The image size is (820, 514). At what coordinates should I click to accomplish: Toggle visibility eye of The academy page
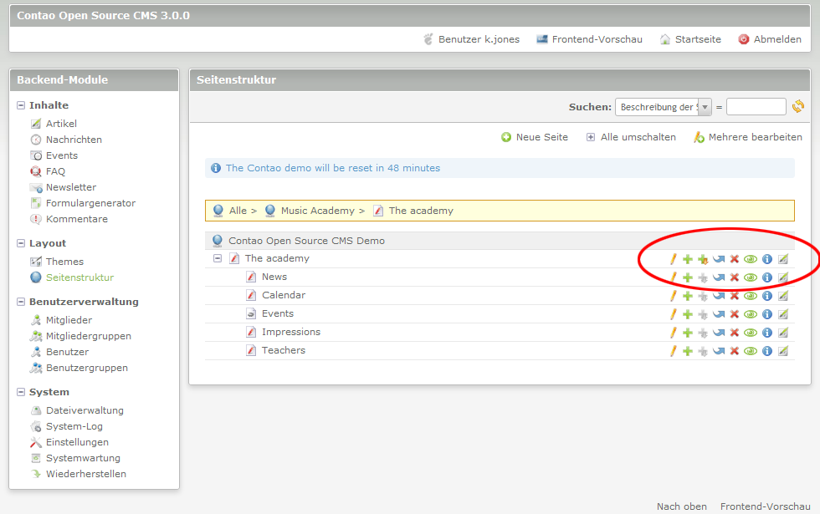pos(751,259)
